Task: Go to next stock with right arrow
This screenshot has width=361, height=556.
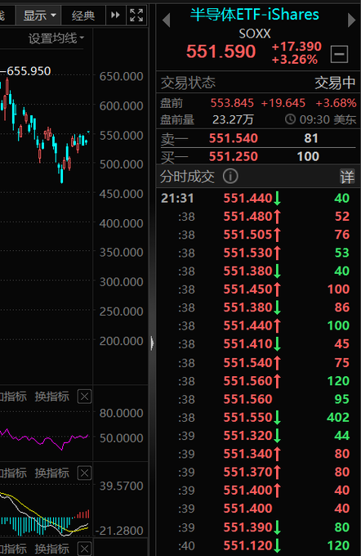Action: pyautogui.click(x=351, y=20)
